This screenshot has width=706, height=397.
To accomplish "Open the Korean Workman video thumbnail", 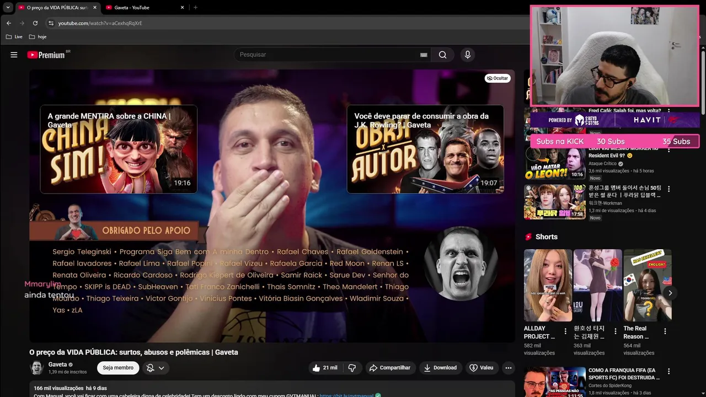I will click(x=555, y=202).
